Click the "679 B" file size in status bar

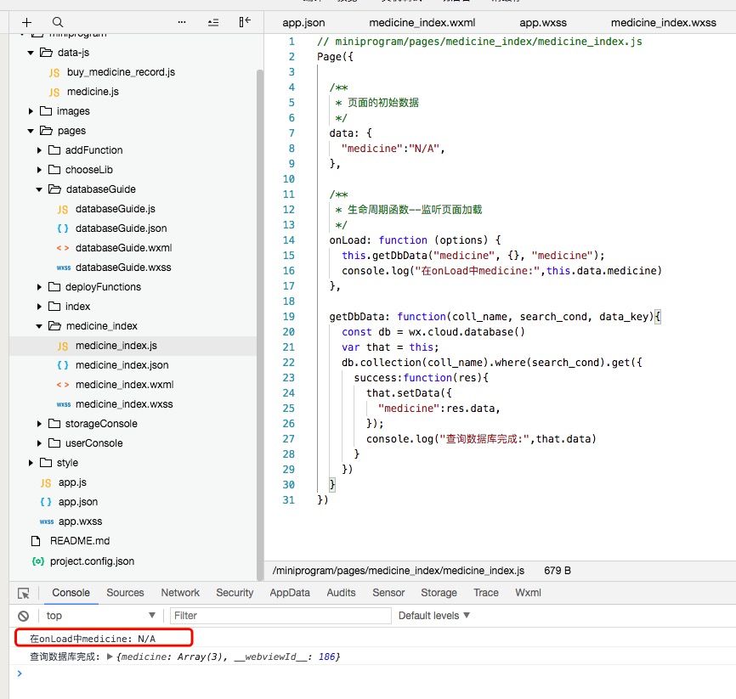558,571
